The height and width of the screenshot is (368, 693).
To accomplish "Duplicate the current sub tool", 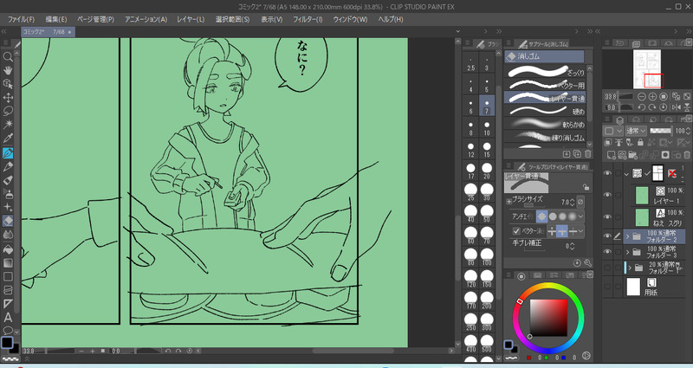I will click(x=577, y=154).
